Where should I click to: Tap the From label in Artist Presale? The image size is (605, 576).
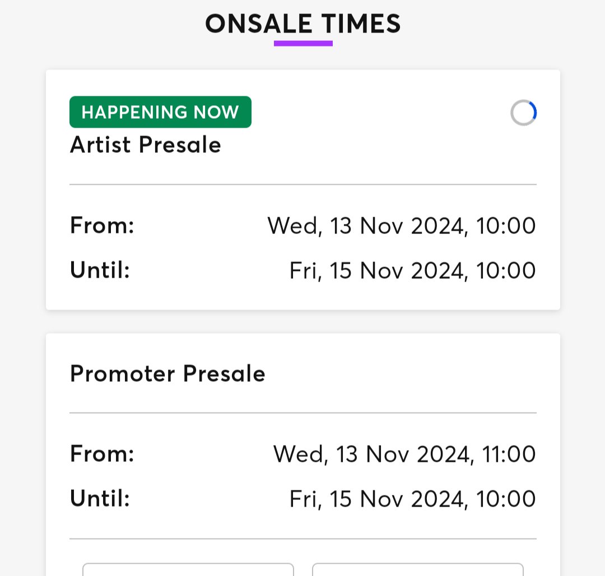pyautogui.click(x=102, y=226)
